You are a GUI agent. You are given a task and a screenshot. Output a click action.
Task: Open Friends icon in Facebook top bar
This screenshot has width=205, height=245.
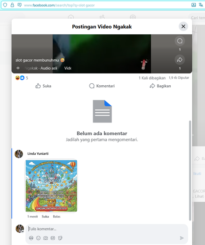point(102,17)
